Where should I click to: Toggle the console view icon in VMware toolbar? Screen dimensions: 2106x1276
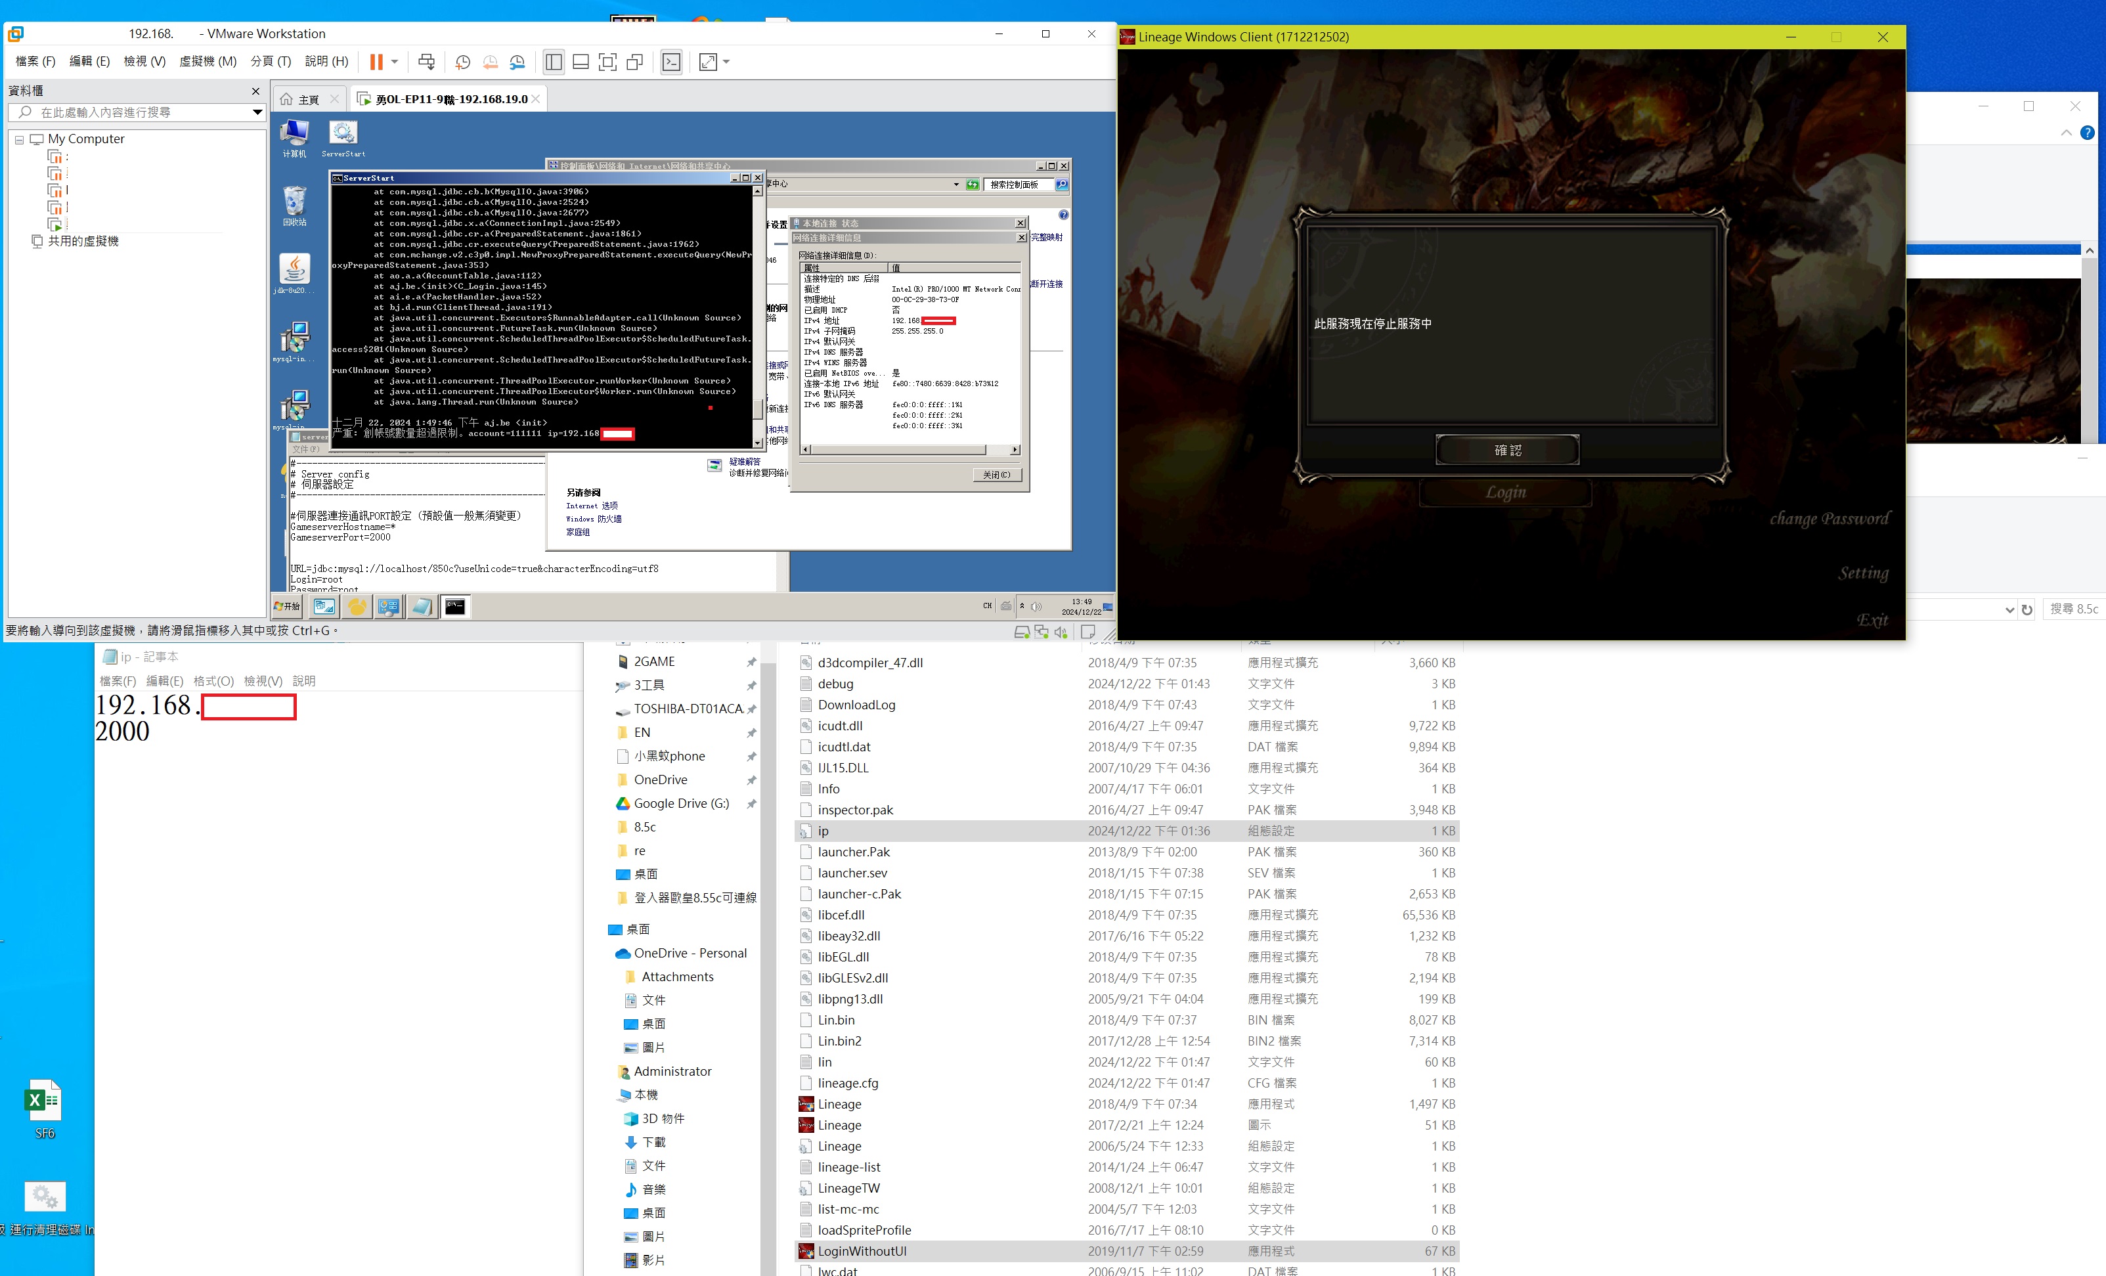(672, 62)
